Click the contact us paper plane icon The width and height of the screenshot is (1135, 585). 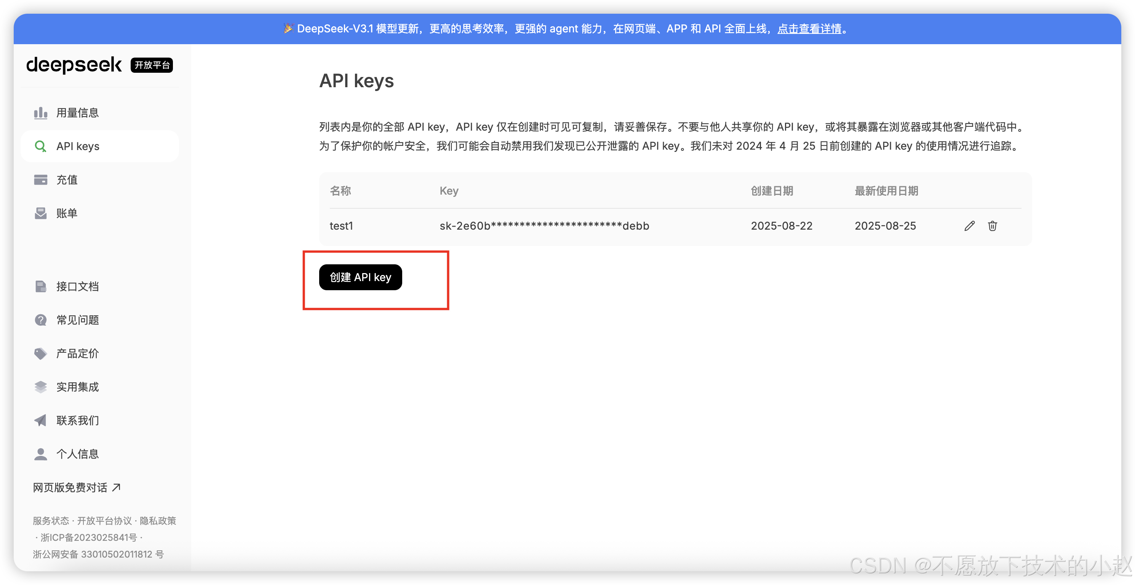pyautogui.click(x=40, y=420)
